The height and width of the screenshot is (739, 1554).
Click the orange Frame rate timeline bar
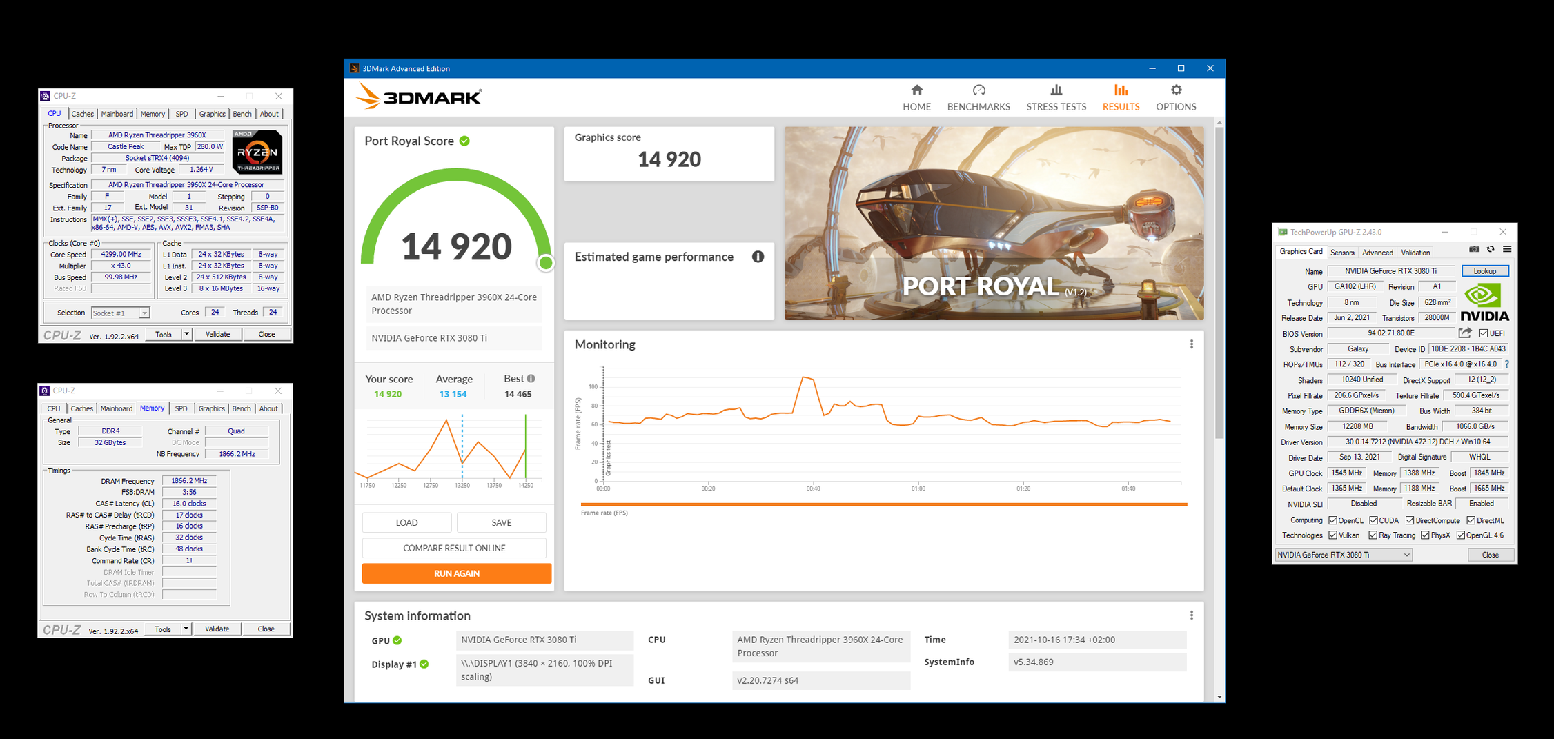pos(884,504)
